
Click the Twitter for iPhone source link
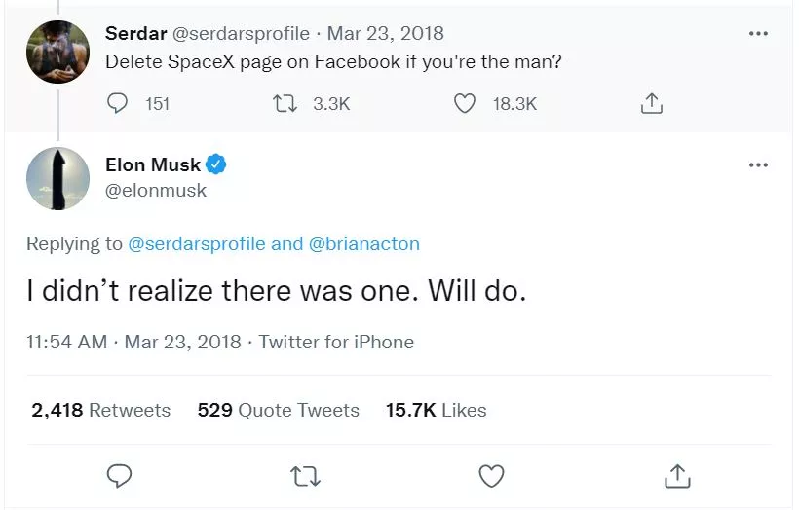[x=336, y=342]
